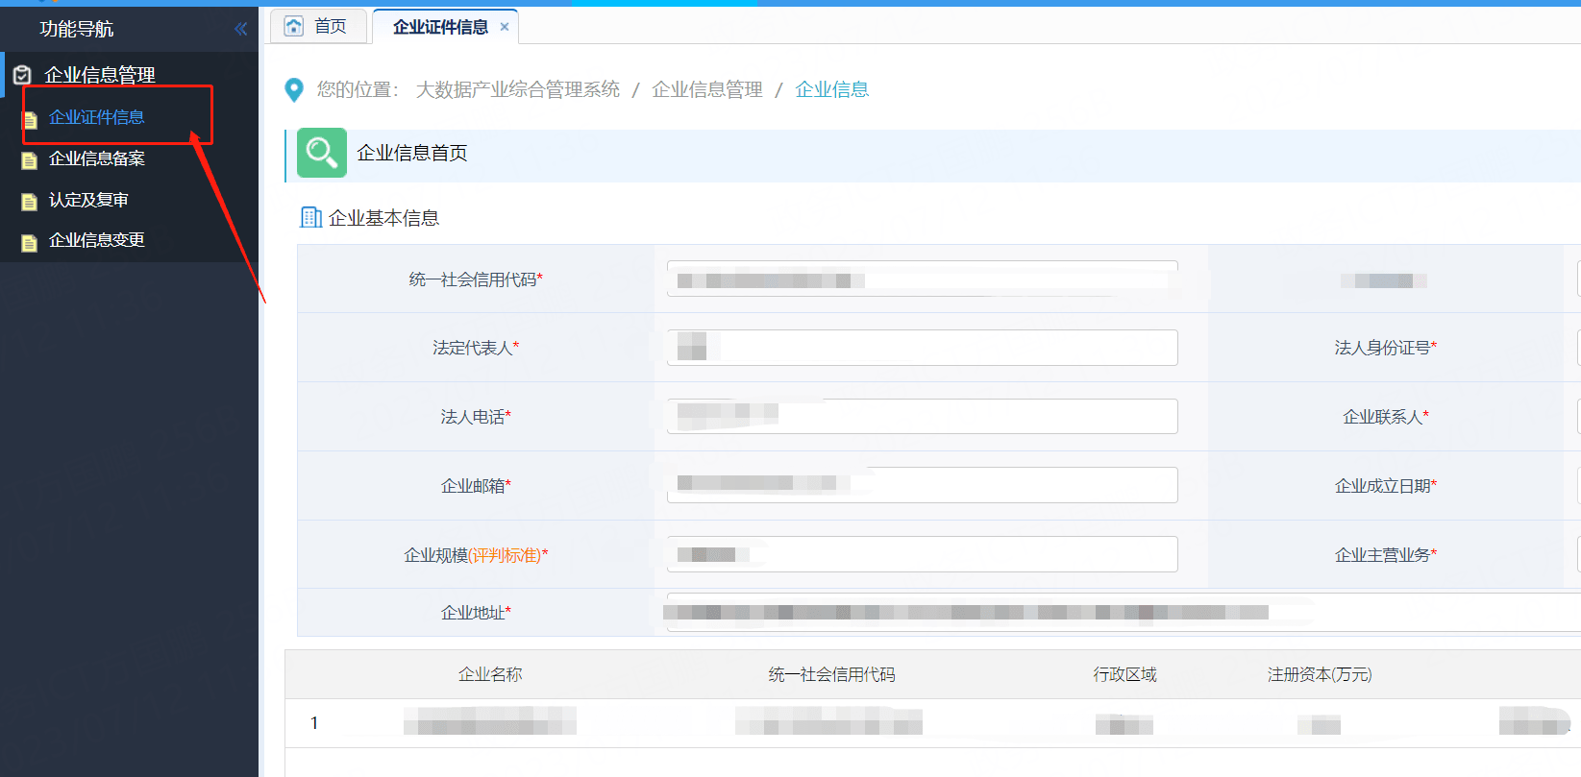Collapse the 功能导航 sidebar with double-chevron icon
The width and height of the screenshot is (1581, 777).
[240, 29]
